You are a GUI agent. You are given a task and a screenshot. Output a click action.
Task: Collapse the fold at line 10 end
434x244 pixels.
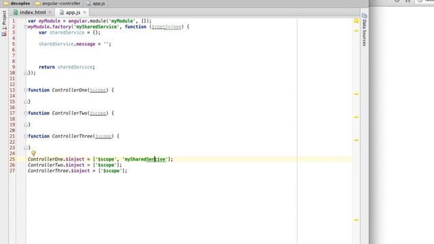coord(26,73)
